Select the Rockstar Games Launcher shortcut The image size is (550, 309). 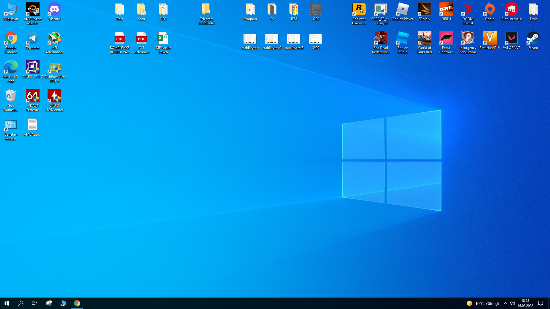[x=359, y=14]
